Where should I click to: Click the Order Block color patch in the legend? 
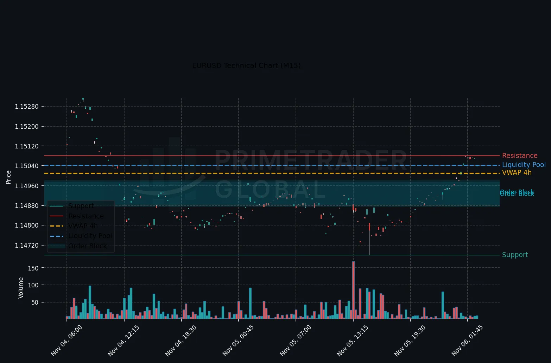pyautogui.click(x=56, y=246)
